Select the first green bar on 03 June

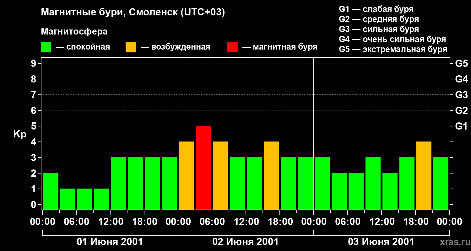(x=322, y=183)
